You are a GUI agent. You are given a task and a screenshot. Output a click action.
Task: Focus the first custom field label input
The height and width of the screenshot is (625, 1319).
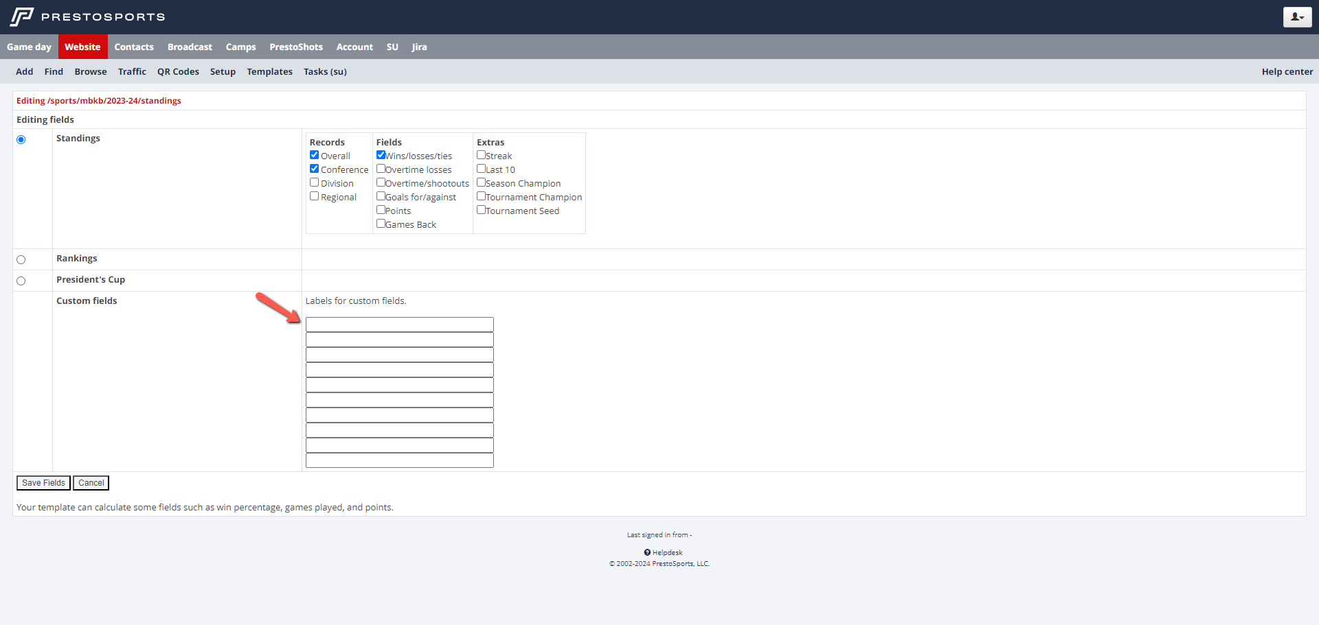400,325
